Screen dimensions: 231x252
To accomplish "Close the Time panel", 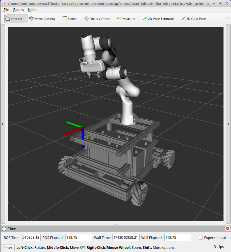I will tap(228, 229).
